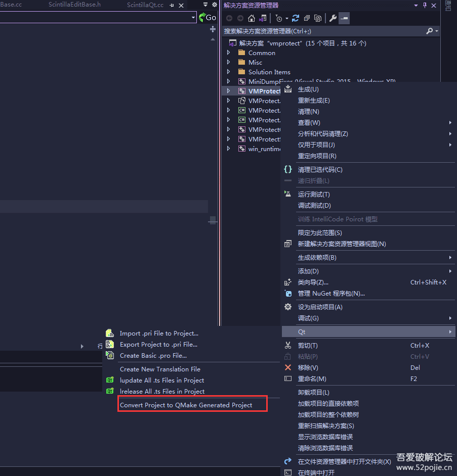
Task: Select the Solution Items folder
Action: [269, 72]
